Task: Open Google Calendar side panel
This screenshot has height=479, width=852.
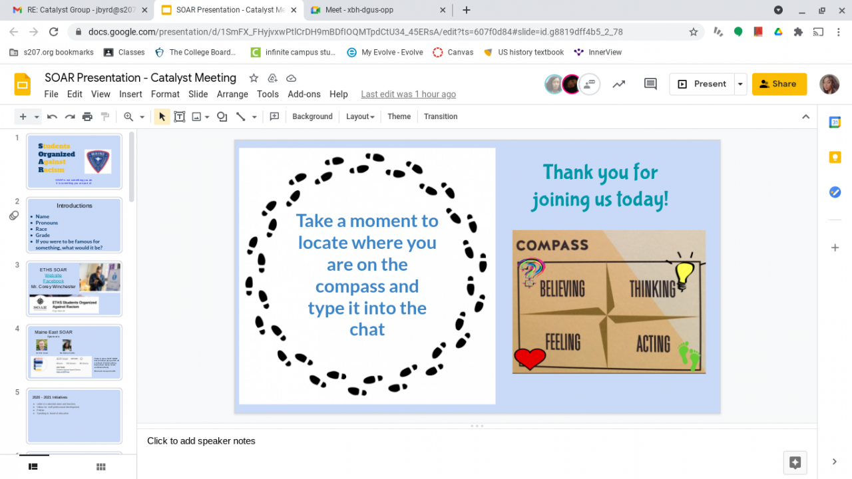Action: [x=835, y=122]
